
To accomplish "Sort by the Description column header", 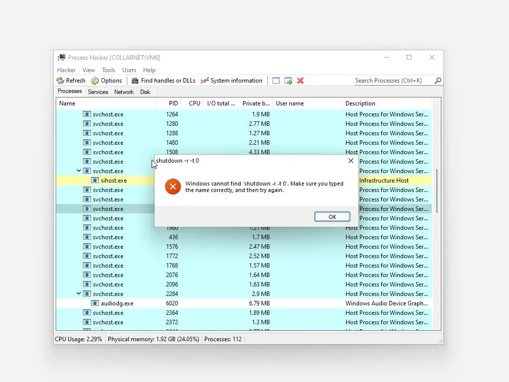I will click(x=387, y=103).
